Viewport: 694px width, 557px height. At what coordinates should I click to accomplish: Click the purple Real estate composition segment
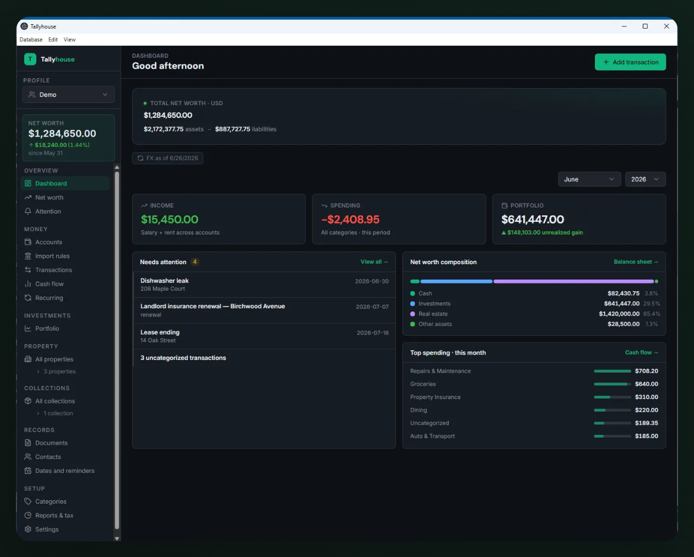tap(573, 282)
